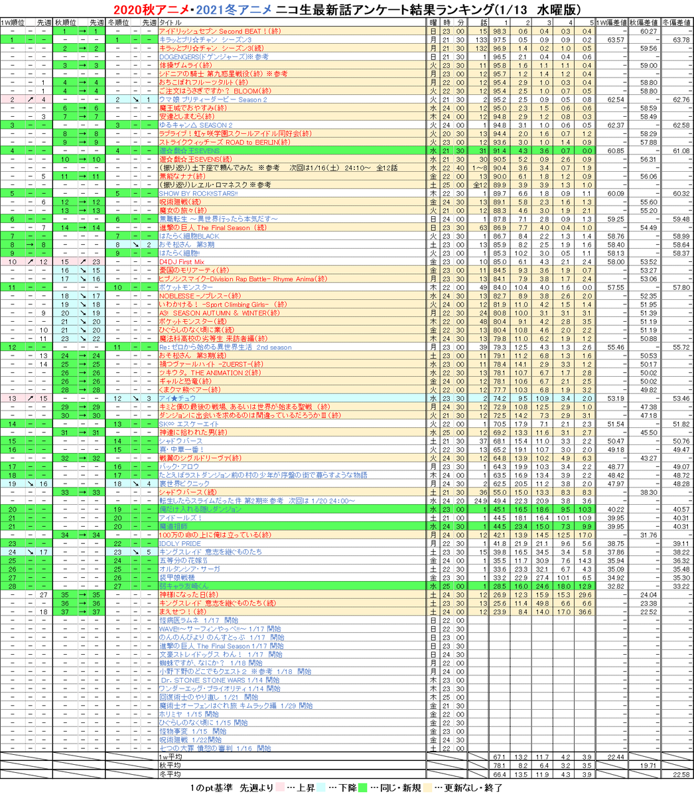
Task: Select 100万の命の上に俺は立っている(終) title
Action: point(214,536)
